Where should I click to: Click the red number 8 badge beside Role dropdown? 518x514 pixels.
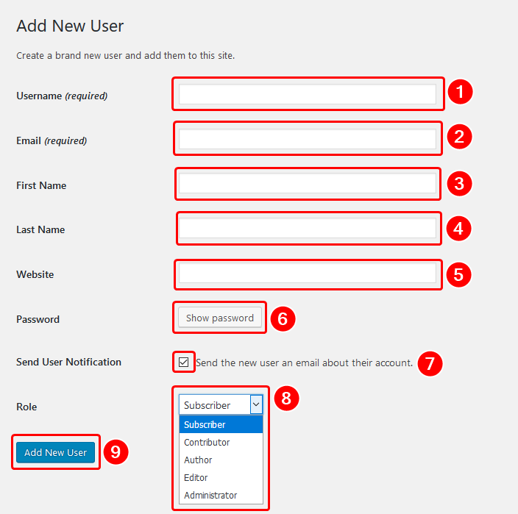pyautogui.click(x=286, y=399)
